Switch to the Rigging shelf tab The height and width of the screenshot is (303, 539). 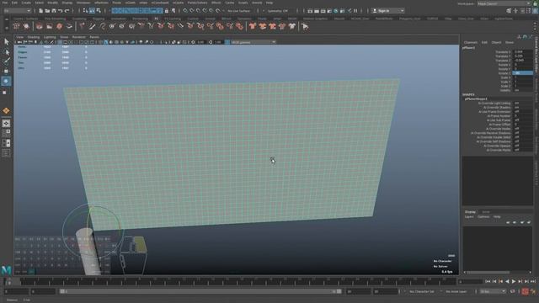coord(99,19)
